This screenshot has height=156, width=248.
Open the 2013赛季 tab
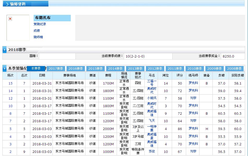[x=135, y=69]
